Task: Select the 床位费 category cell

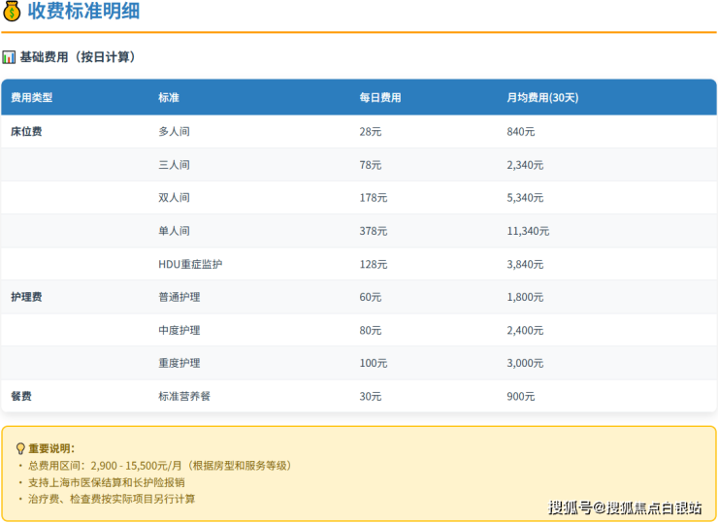Action: tap(26, 131)
